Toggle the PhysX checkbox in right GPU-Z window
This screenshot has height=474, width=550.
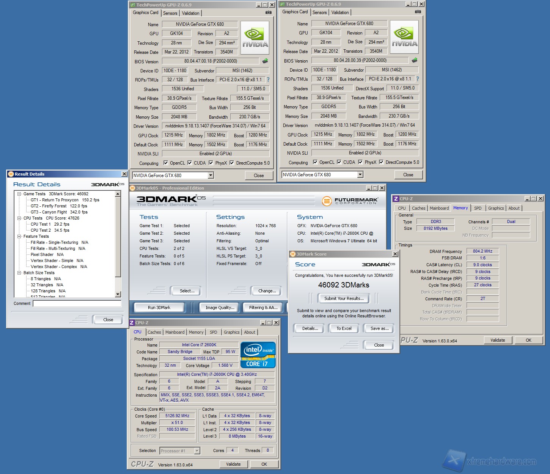(x=360, y=162)
